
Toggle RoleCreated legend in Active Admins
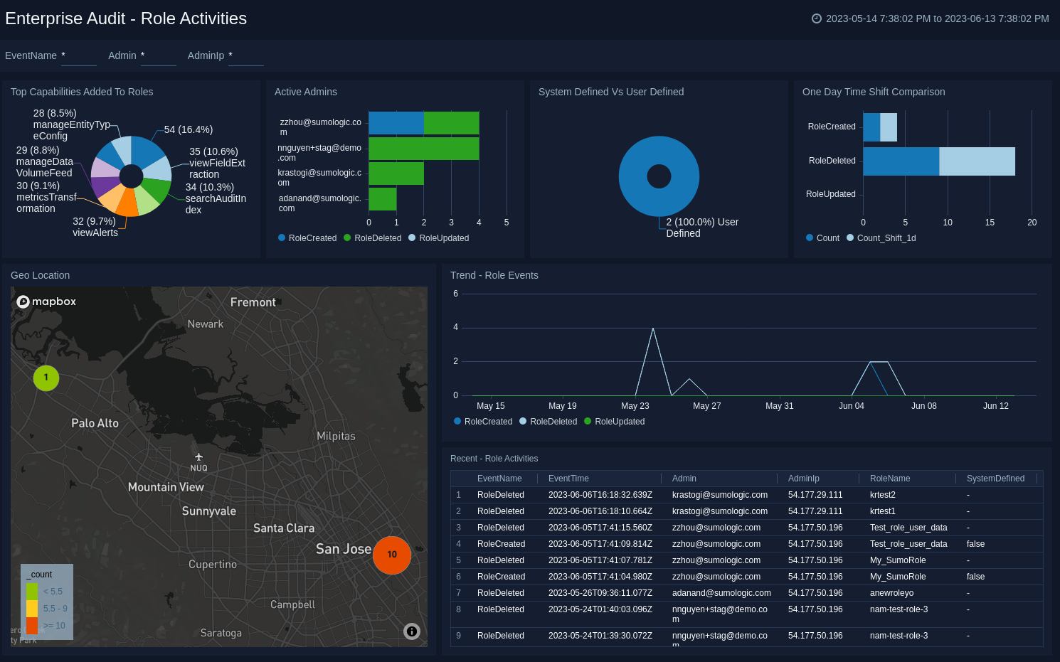(x=307, y=238)
